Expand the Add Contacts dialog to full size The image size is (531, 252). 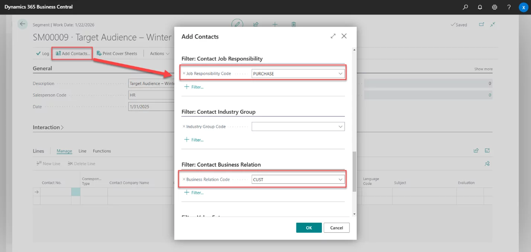(333, 36)
